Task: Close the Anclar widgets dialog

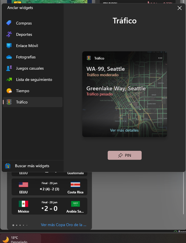Action: click(x=179, y=8)
